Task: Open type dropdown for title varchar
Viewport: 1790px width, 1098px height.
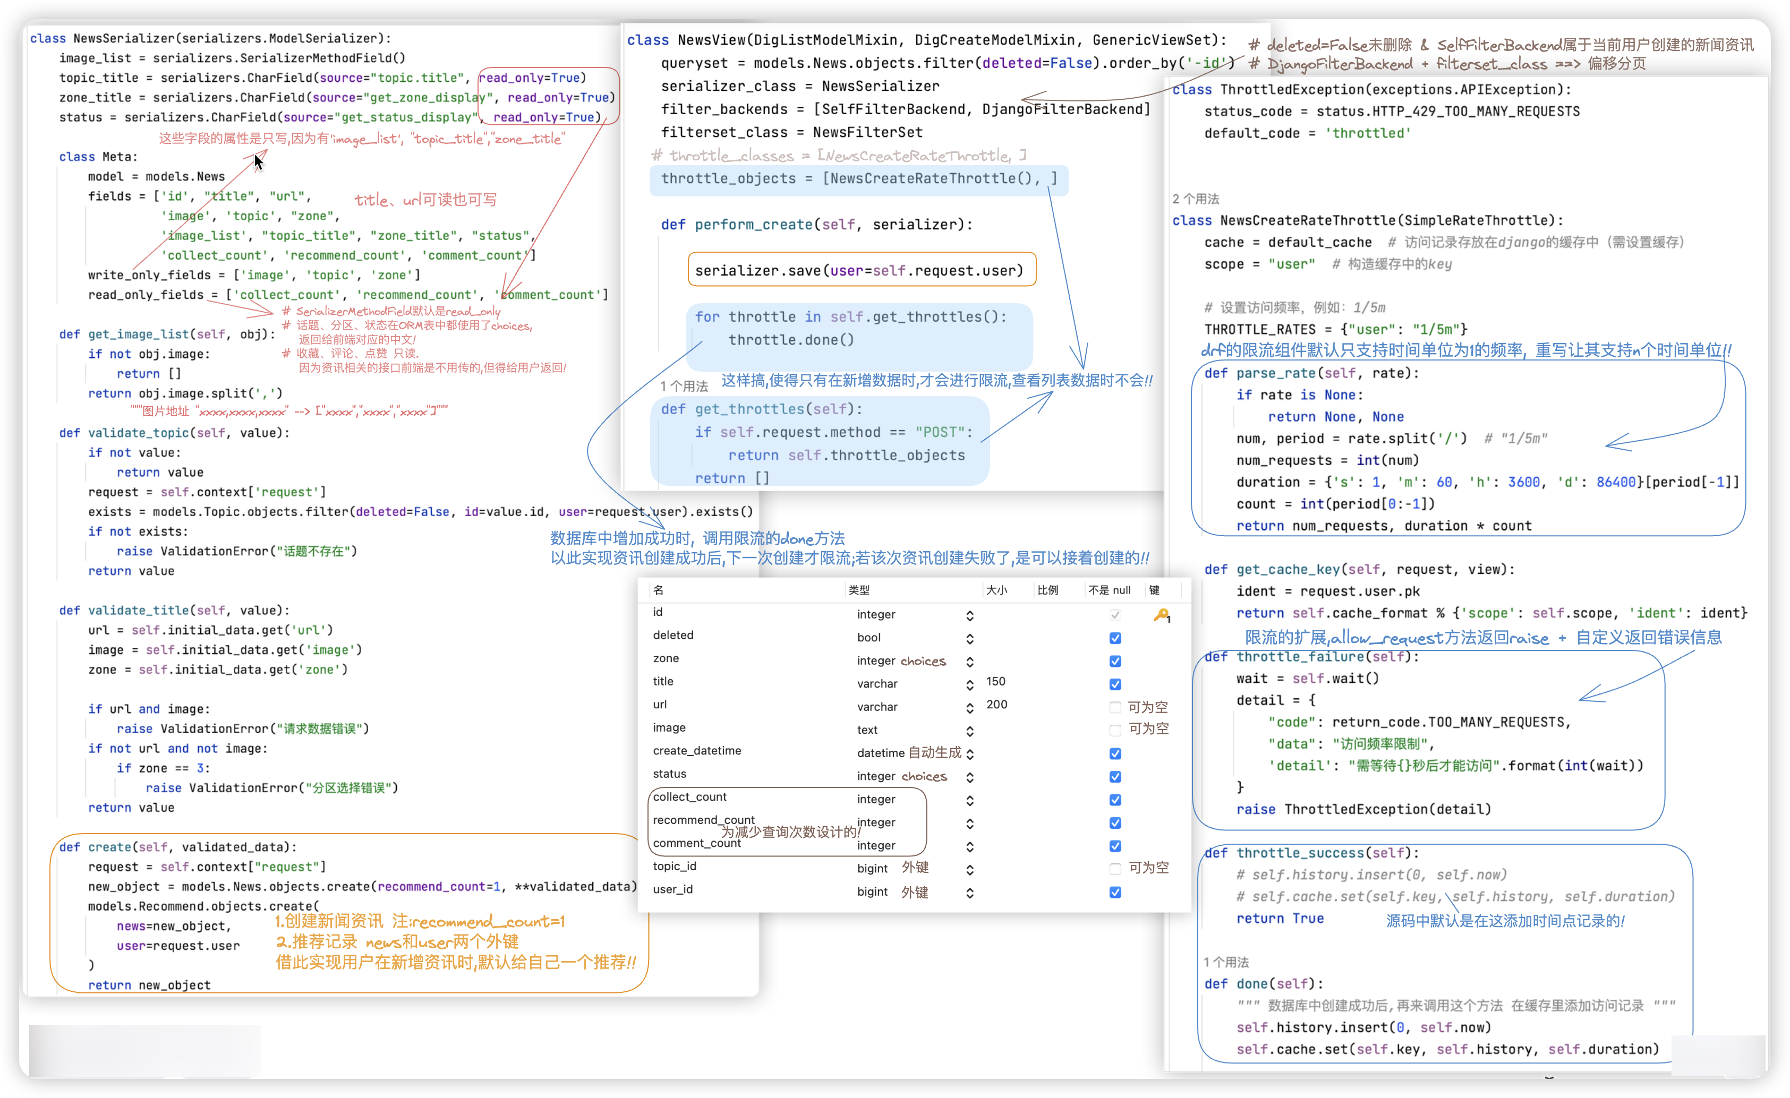Action: point(970,685)
